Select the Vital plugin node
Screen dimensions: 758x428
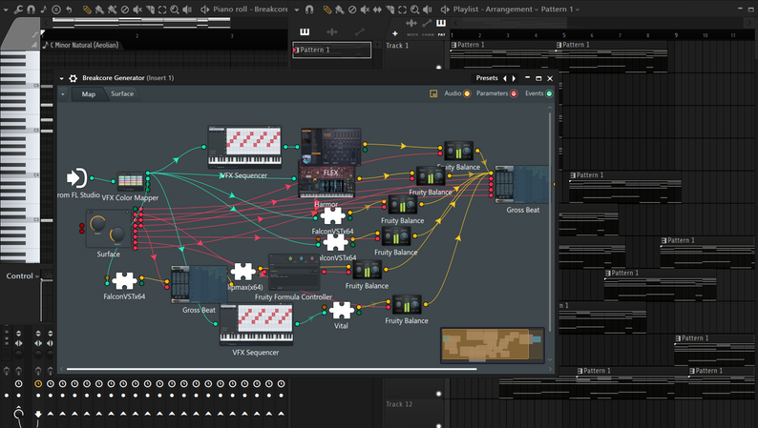(342, 310)
